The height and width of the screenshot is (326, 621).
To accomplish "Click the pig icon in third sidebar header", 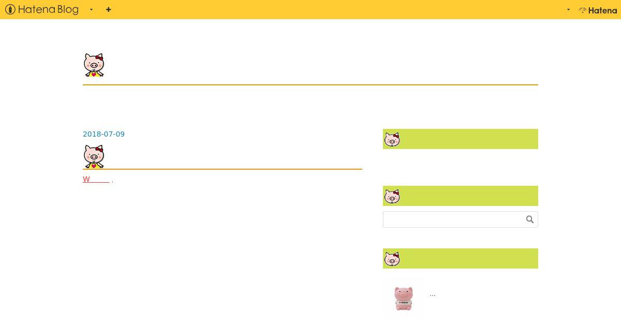I will click(392, 259).
